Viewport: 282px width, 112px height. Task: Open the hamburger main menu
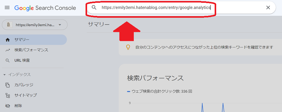(x=7, y=8)
